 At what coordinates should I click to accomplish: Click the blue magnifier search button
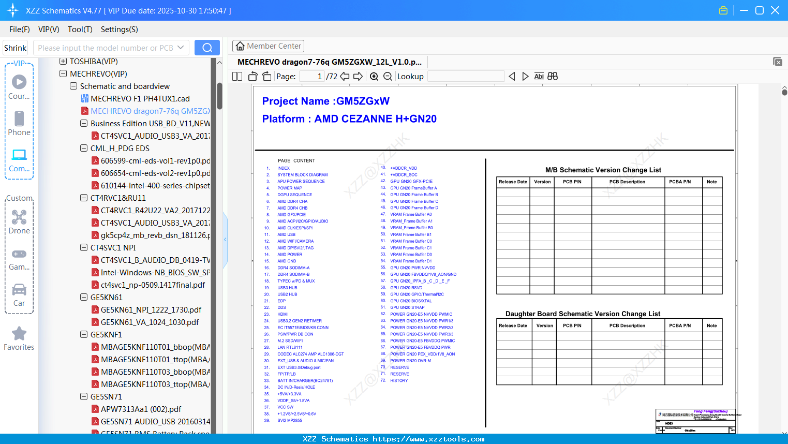pyautogui.click(x=207, y=47)
